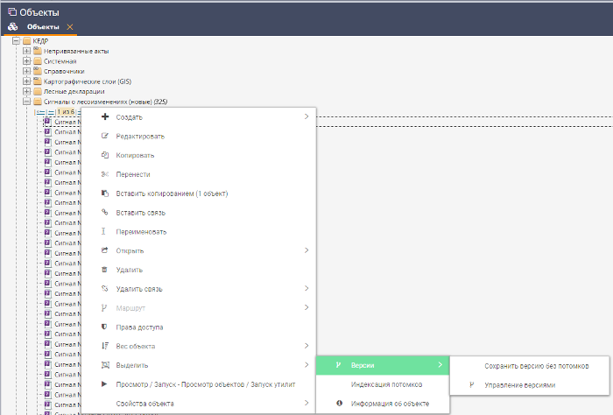This screenshot has height=415, width=613.
Task: Click the pencil icon for Редактировать
Action: click(x=105, y=137)
